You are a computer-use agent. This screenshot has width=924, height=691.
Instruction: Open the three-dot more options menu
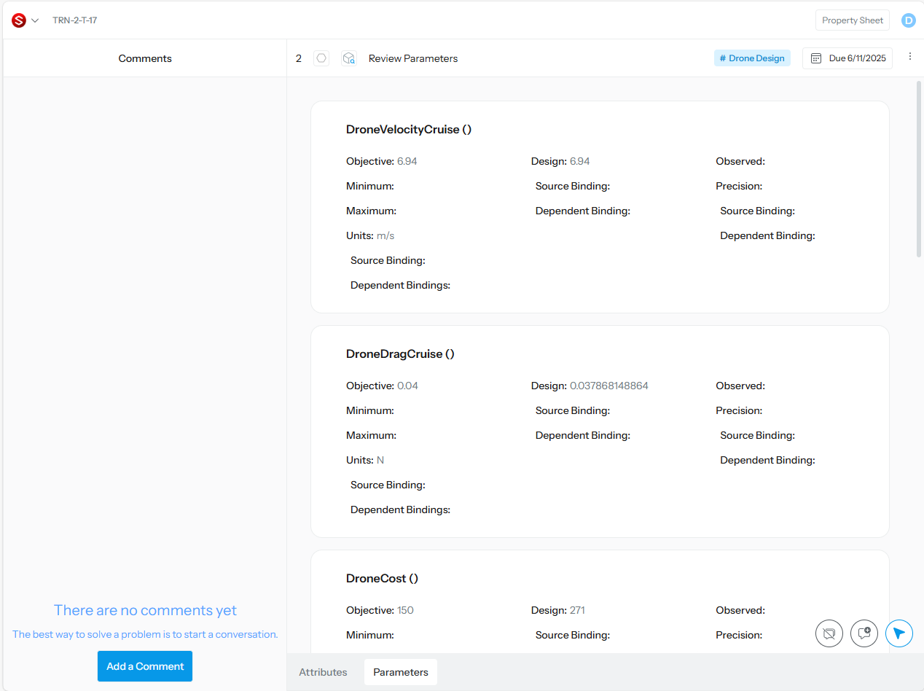(x=909, y=57)
